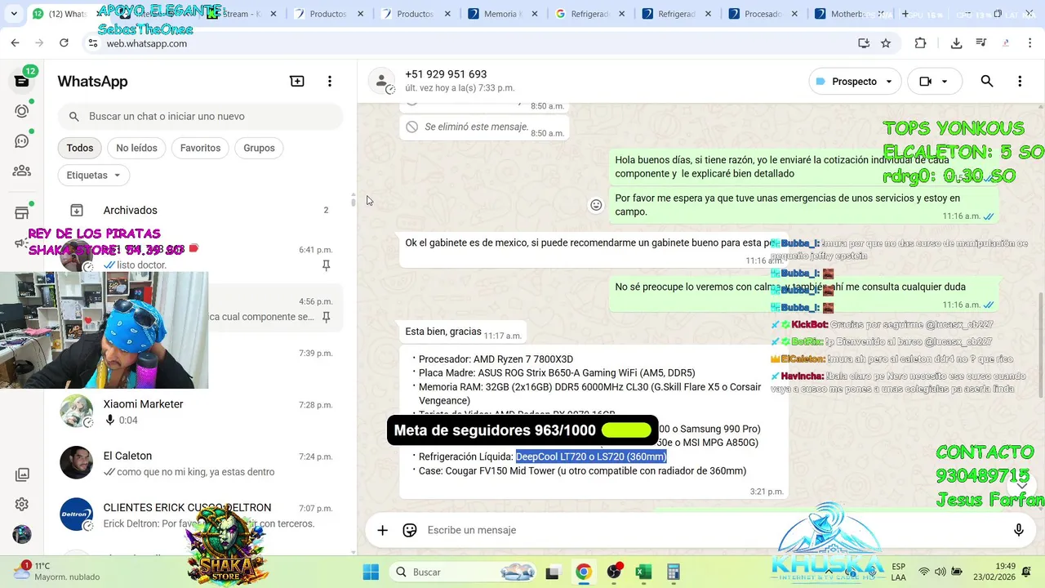Open the emoji and sticker picker
1045x588 pixels.
410,530
